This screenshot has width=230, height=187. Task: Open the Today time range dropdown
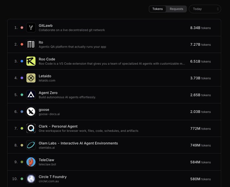tap(205, 9)
